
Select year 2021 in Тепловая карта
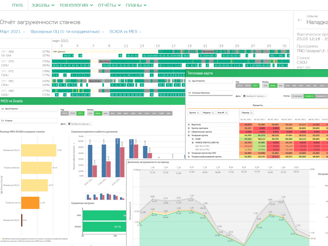pyautogui.click(x=255, y=86)
